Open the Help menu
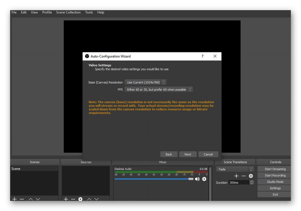 point(100,12)
